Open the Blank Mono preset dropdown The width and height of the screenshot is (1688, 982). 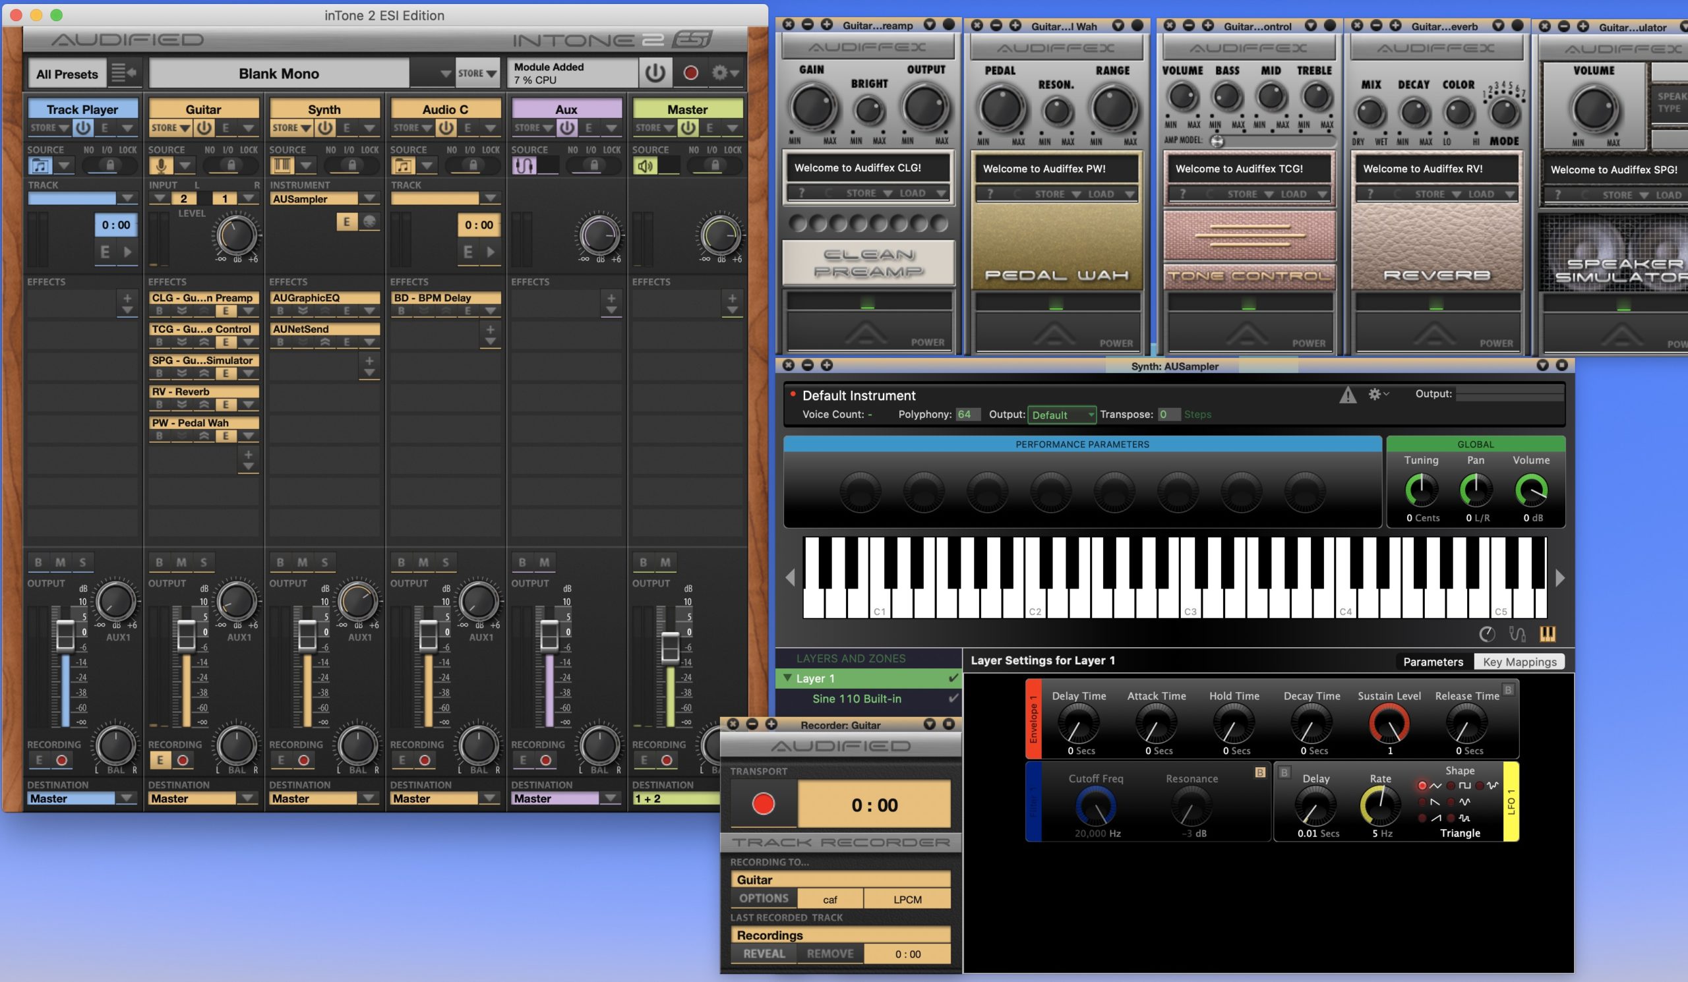pyautogui.click(x=445, y=73)
